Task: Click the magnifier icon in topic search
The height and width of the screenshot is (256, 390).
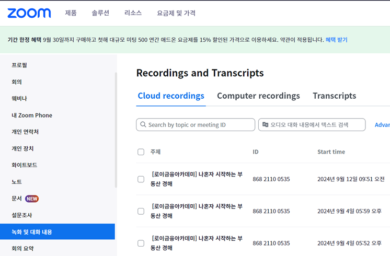Action: point(143,124)
